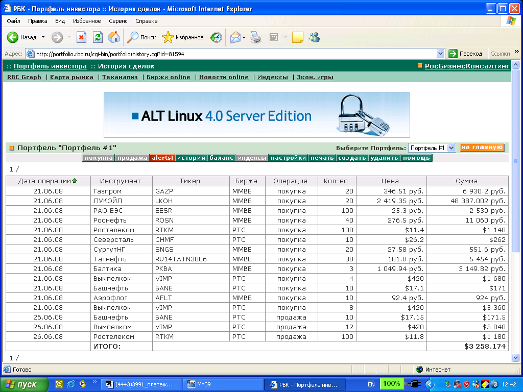Viewport: 523px width, 392px height.
Task: Select the настройки tab
Action: 289,158
